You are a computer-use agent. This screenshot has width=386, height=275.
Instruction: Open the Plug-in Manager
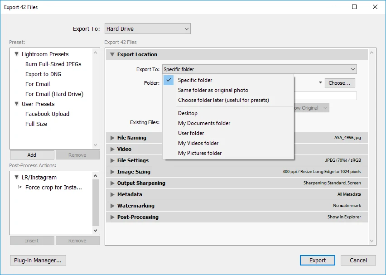pos(38,260)
